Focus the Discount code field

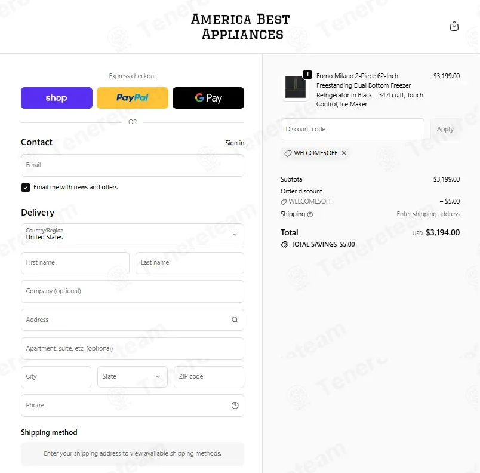point(352,129)
